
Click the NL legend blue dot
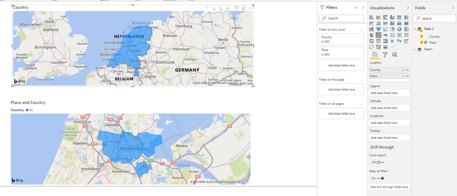click(27, 110)
